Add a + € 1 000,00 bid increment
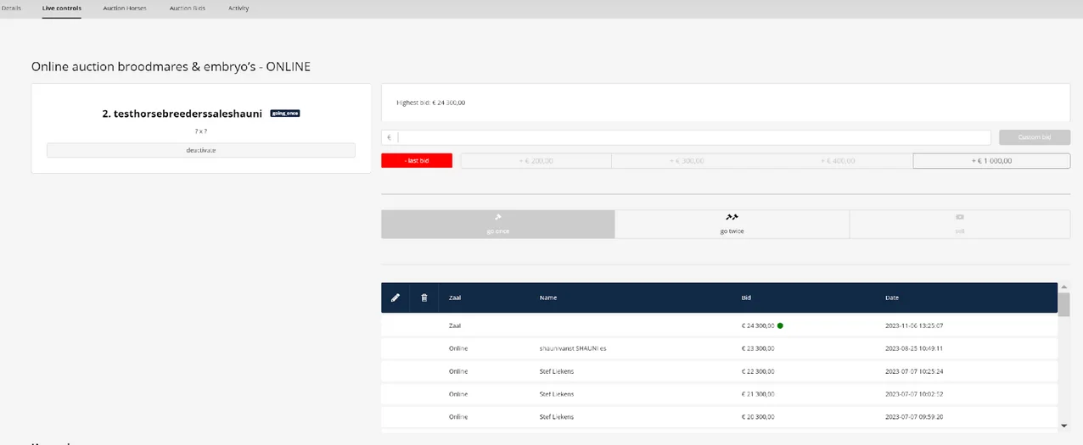The image size is (1083, 445). pyautogui.click(x=991, y=160)
